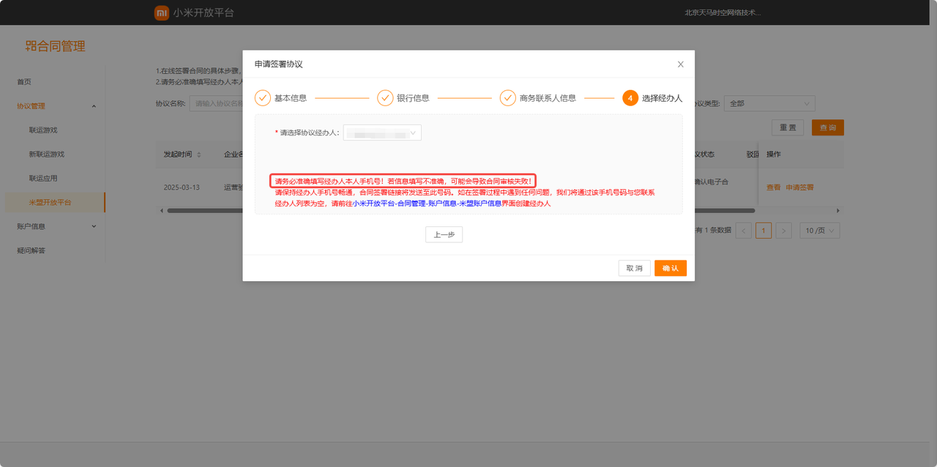Screen dimensions: 937x467
Task: Click the 银行信息 step checkmark icon
Action: [385, 98]
